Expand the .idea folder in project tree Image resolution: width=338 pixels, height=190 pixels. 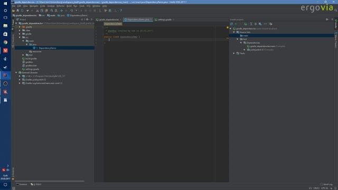pos(20,31)
